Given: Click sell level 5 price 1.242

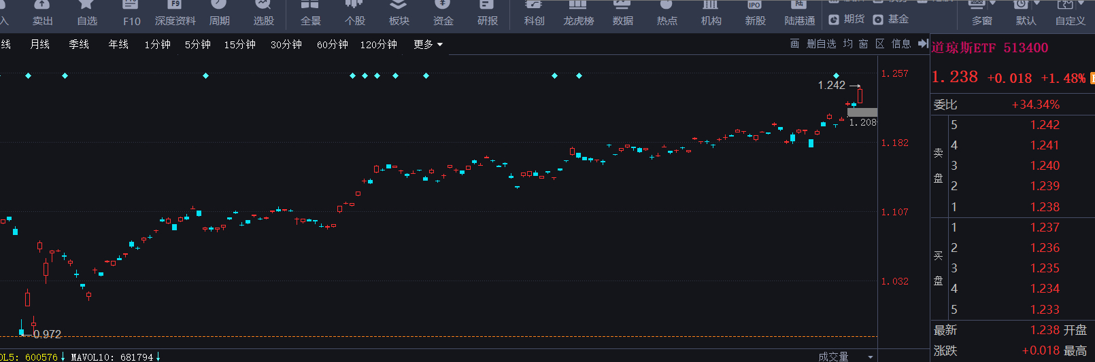Looking at the screenshot, I should pyautogui.click(x=1045, y=125).
